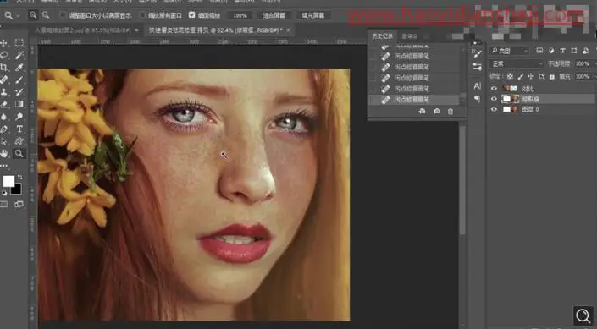Select the Lasso tool
Image resolution: width=597 pixels, height=329 pixels.
4,55
